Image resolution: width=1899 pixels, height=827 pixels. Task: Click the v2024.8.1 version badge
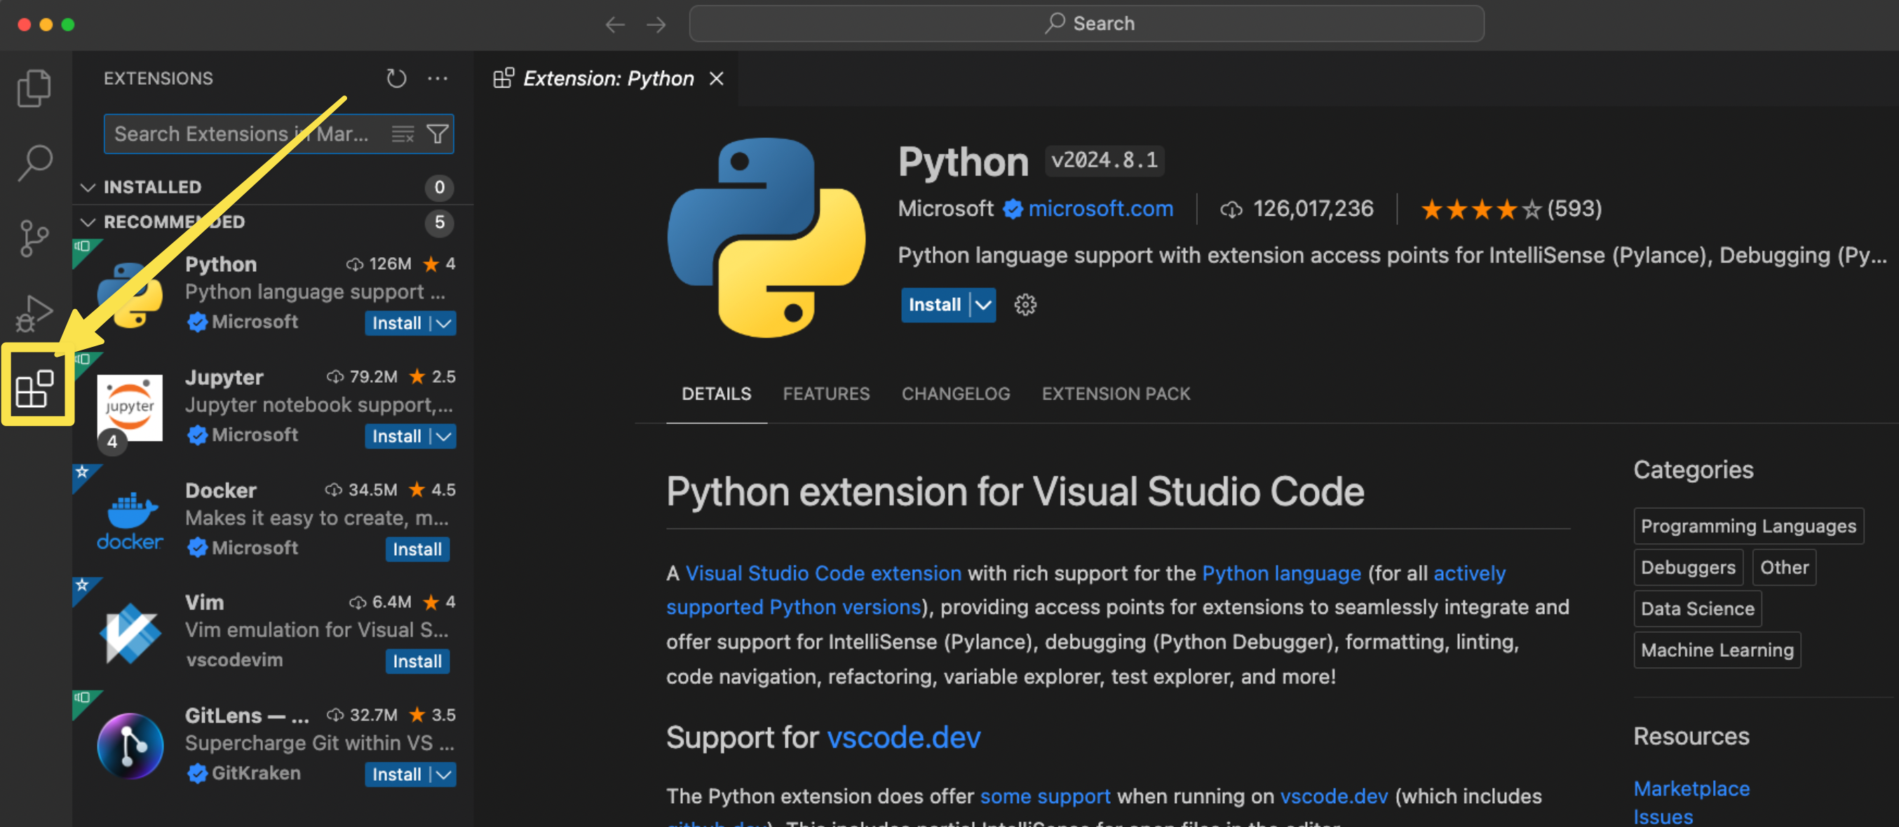point(1104,160)
